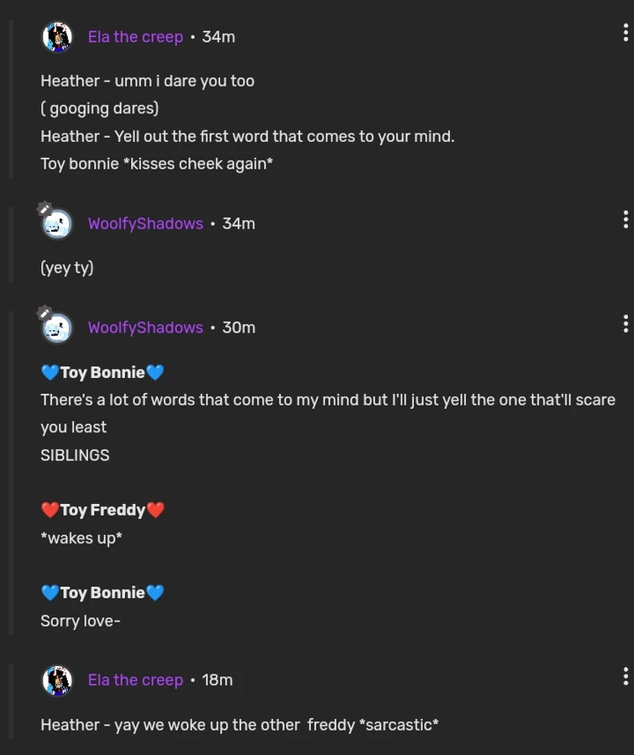Click the "SIBLINGS" line in the comment
This screenshot has height=755, width=634.
tap(75, 455)
